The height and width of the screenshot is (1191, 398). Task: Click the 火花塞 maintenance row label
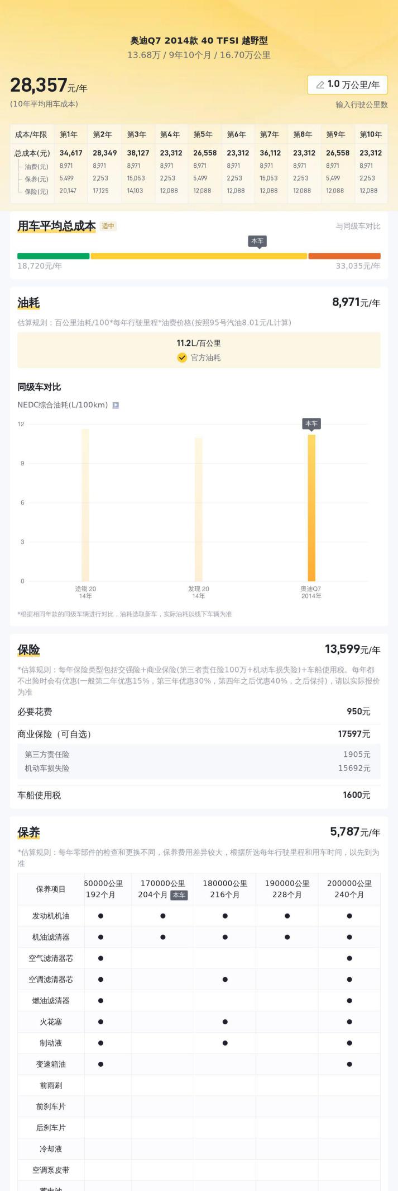pyautogui.click(x=51, y=1022)
